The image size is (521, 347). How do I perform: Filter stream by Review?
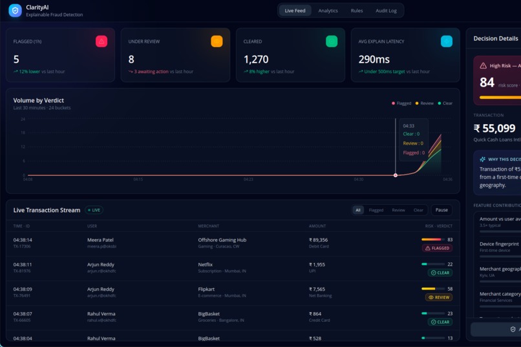[x=398, y=210]
